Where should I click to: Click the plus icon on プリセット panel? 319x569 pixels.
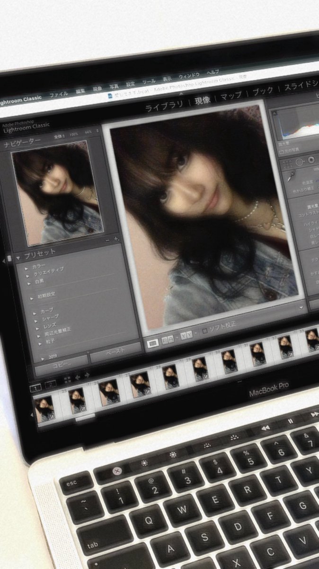tap(116, 239)
